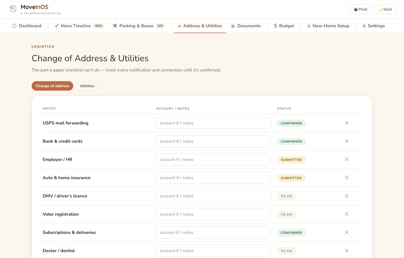Remove the USPS mail forwarding row

click(347, 123)
